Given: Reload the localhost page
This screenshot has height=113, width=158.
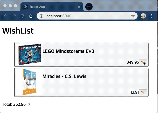Looking at the screenshot, I should (x=23, y=16).
